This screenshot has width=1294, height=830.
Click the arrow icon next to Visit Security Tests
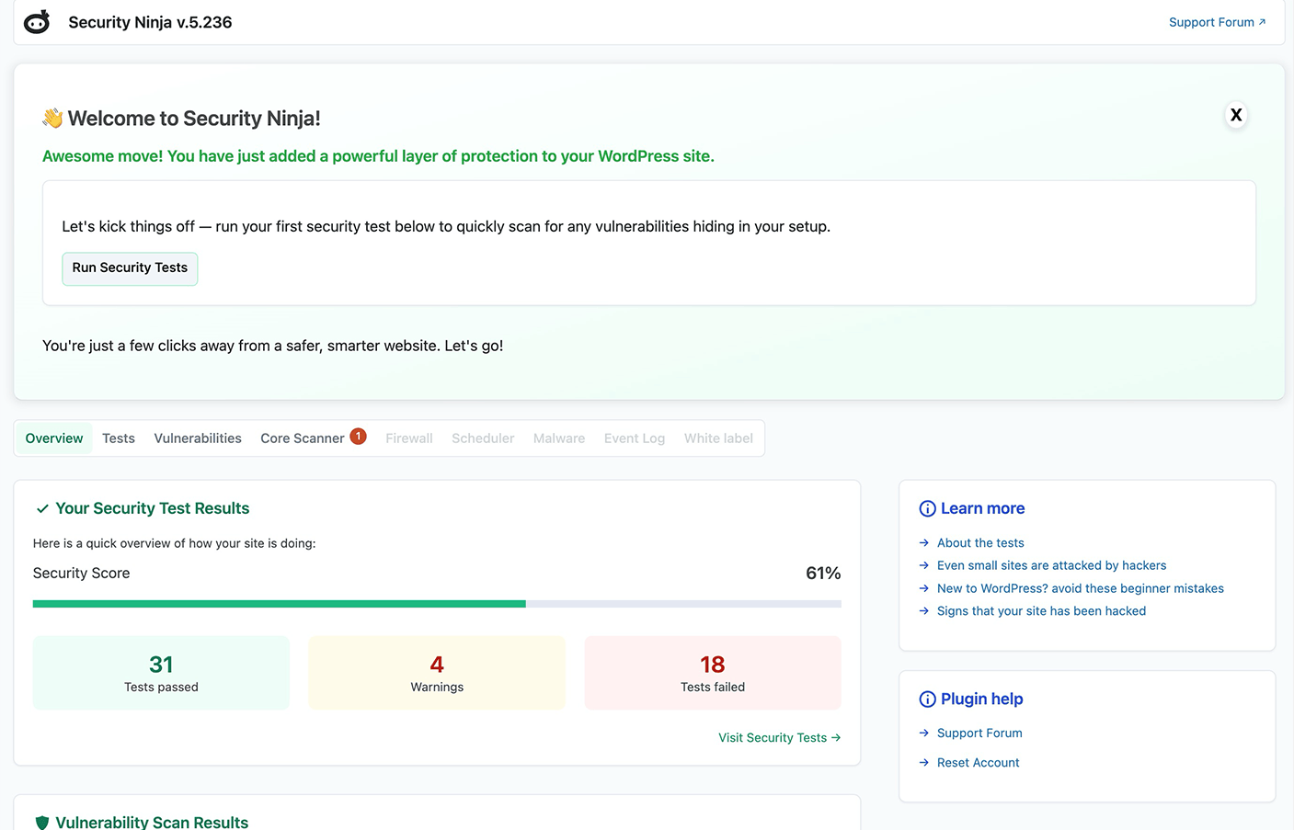point(835,737)
